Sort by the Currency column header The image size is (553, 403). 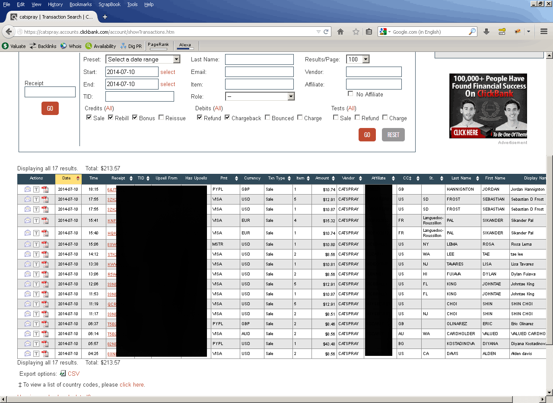coord(252,178)
